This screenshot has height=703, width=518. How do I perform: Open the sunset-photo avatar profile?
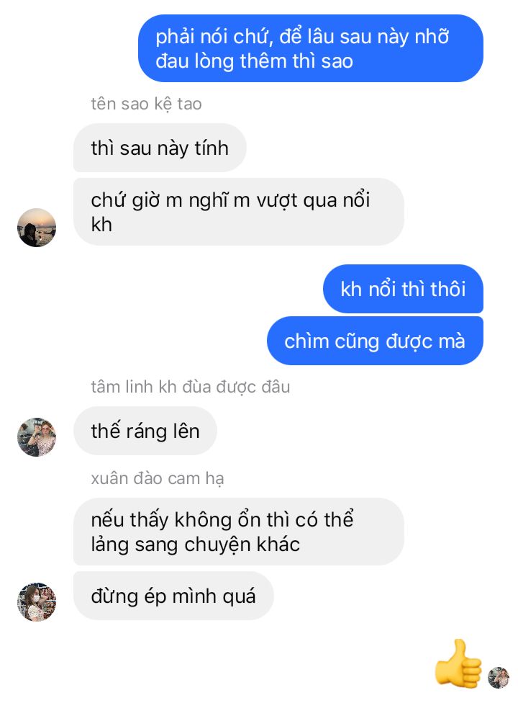37,228
